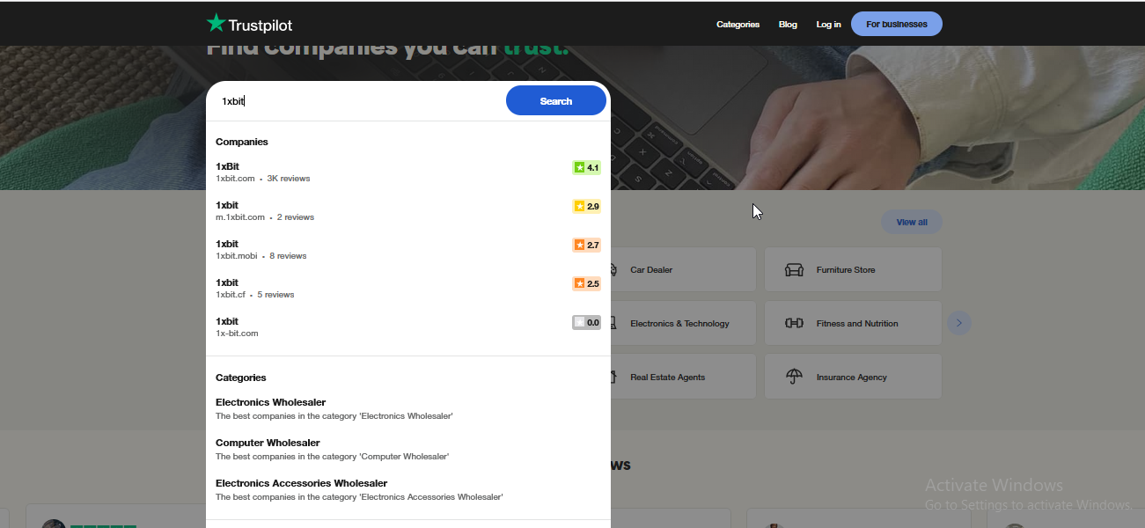Click the '3K reviews' text
Screen dimensions: 1145x528
pos(289,179)
